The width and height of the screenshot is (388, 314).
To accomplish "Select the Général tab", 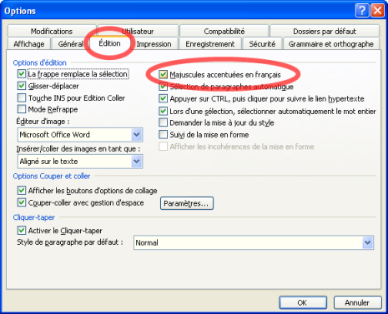I will tap(70, 44).
